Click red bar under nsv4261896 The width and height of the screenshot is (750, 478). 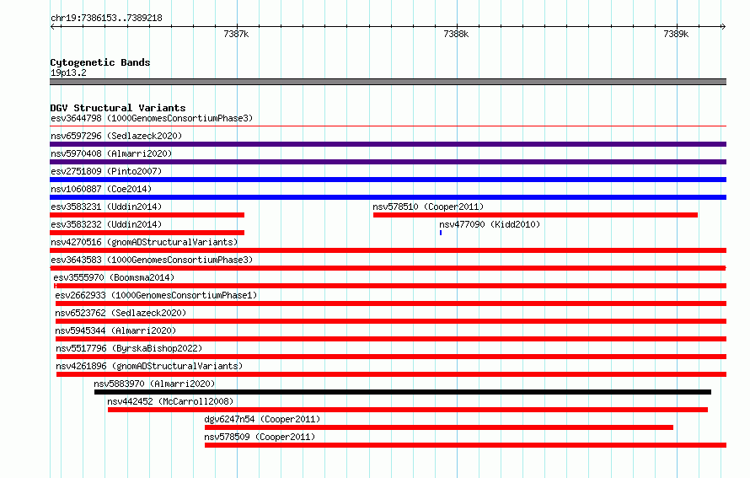point(391,374)
